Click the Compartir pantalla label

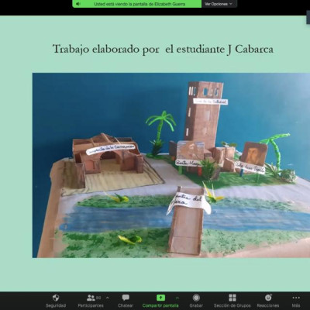(160, 305)
